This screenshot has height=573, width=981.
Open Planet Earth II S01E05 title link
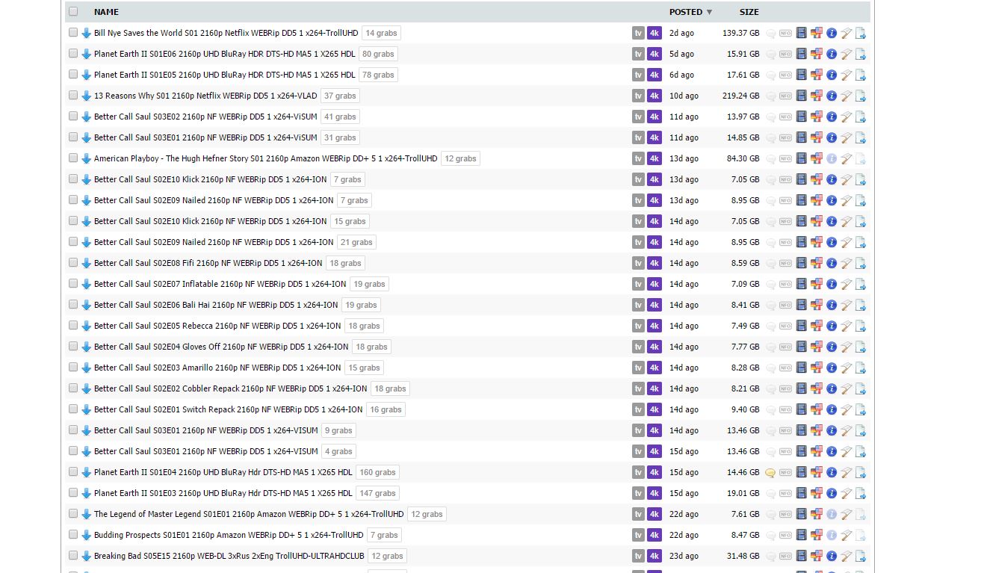pos(225,75)
